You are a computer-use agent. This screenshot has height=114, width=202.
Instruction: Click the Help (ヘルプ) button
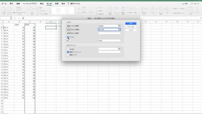pos(131,30)
